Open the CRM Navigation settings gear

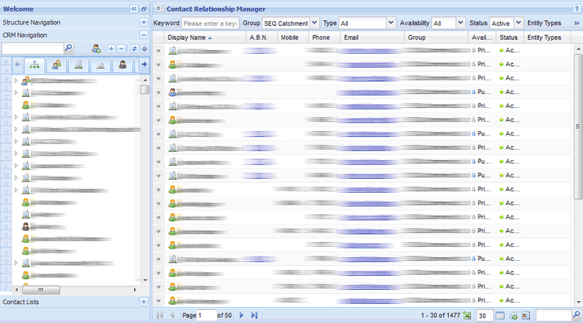[x=144, y=49]
